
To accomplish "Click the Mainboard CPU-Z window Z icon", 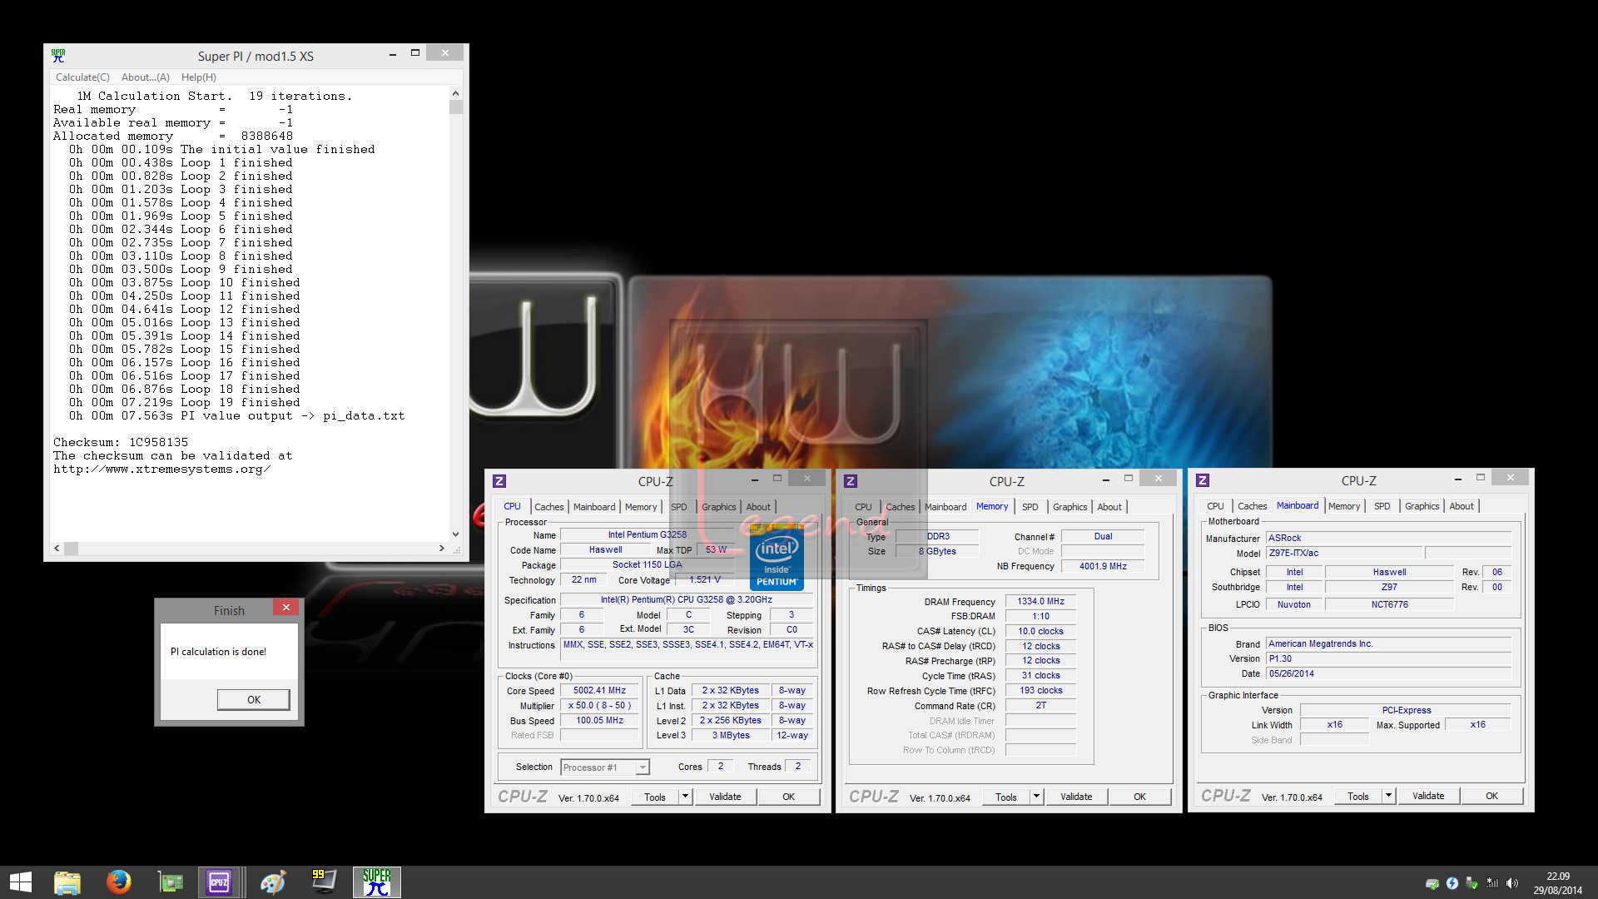I will coord(1203,480).
